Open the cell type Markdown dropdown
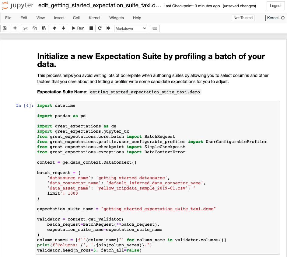Screen dimensions: 287x257 tap(131, 28)
